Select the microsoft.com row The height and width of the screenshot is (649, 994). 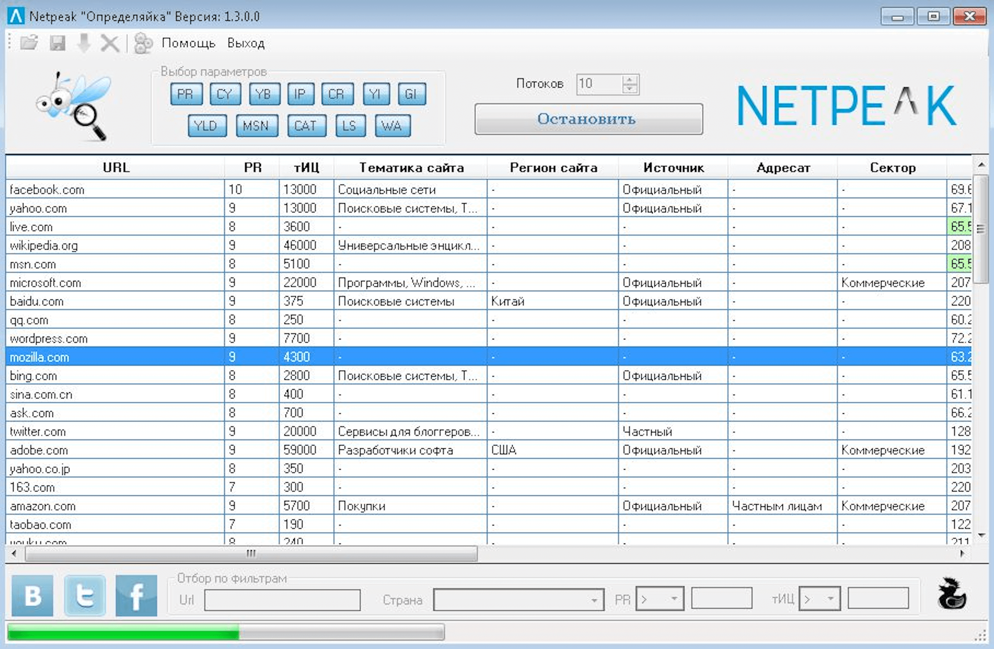(489, 282)
